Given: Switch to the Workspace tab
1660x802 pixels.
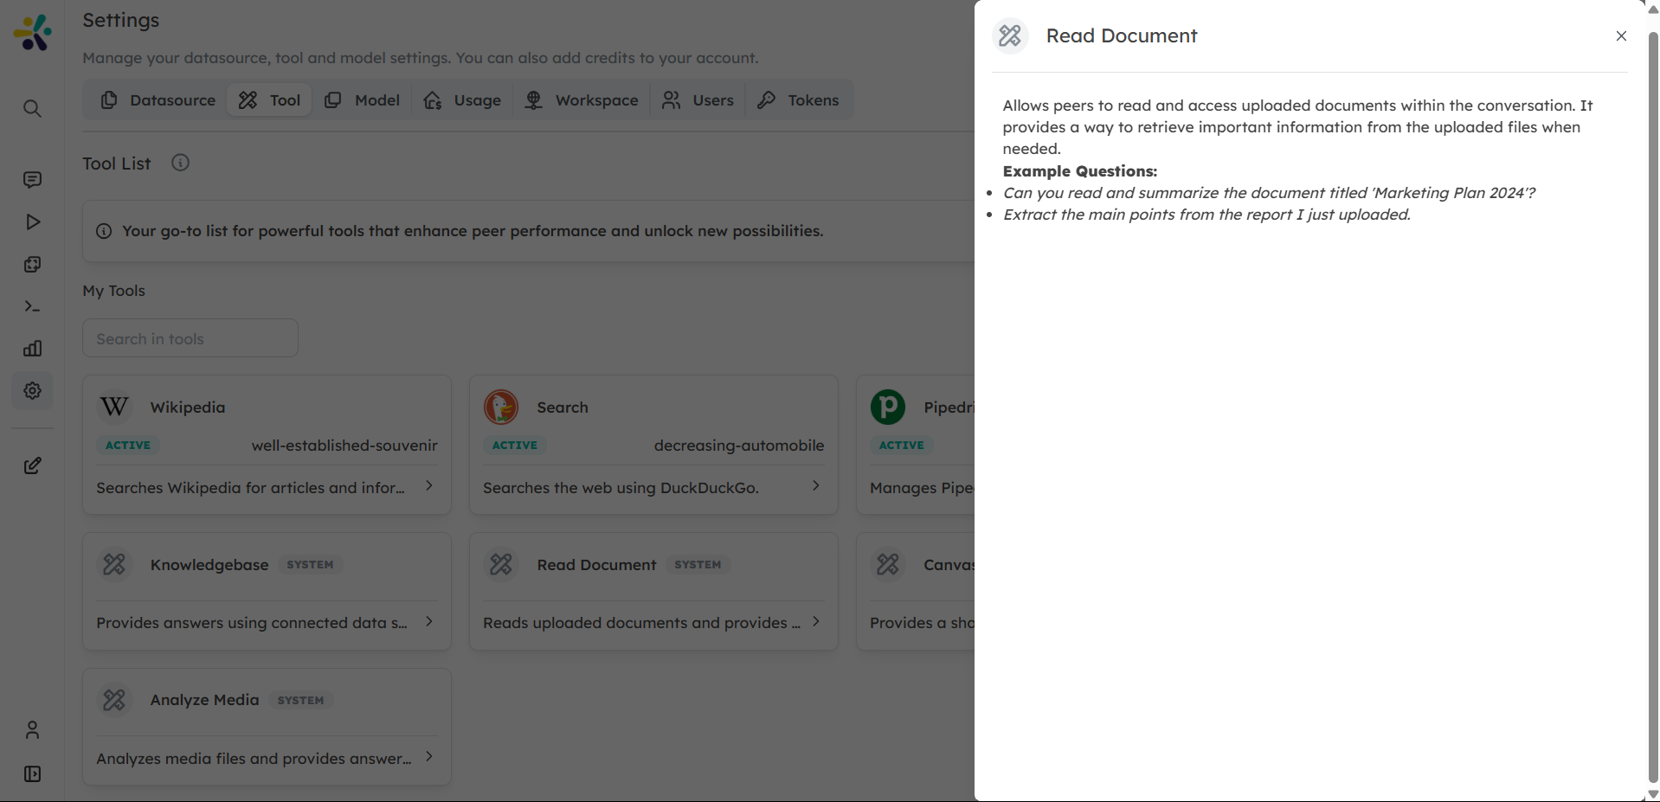Looking at the screenshot, I should [x=582, y=100].
